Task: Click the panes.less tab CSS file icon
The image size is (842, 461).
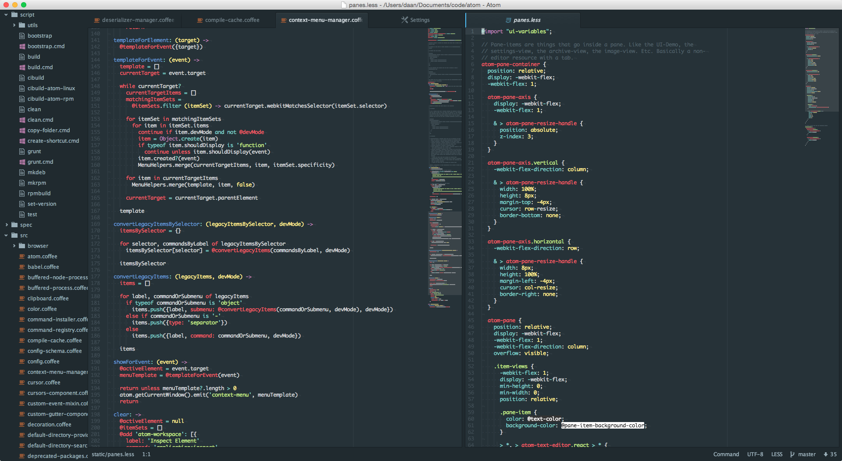Action: 508,20
